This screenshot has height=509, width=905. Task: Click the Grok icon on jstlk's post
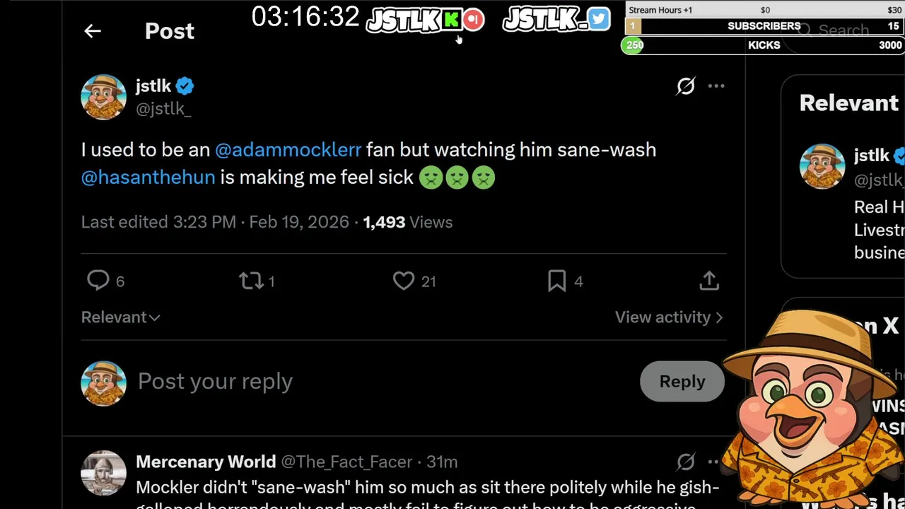[685, 86]
